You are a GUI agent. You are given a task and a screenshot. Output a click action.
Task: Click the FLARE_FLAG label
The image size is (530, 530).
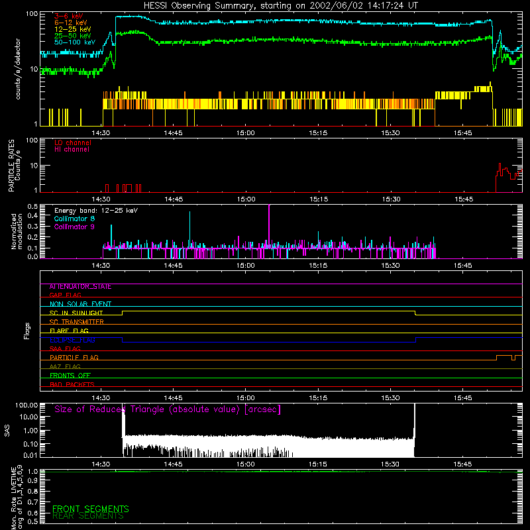(x=69, y=331)
